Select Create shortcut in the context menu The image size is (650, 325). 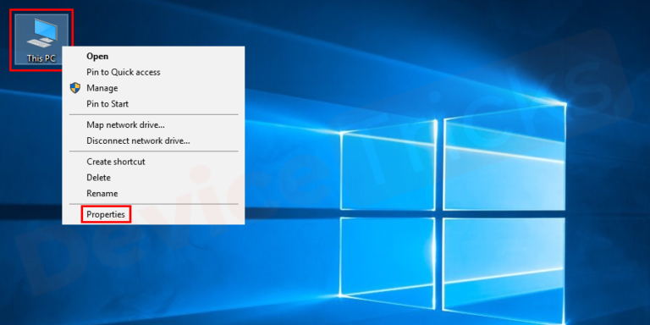153,162
